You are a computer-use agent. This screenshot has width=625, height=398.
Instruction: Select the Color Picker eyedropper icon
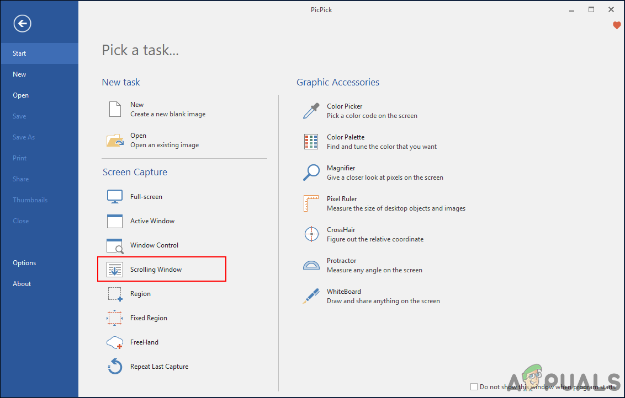311,111
